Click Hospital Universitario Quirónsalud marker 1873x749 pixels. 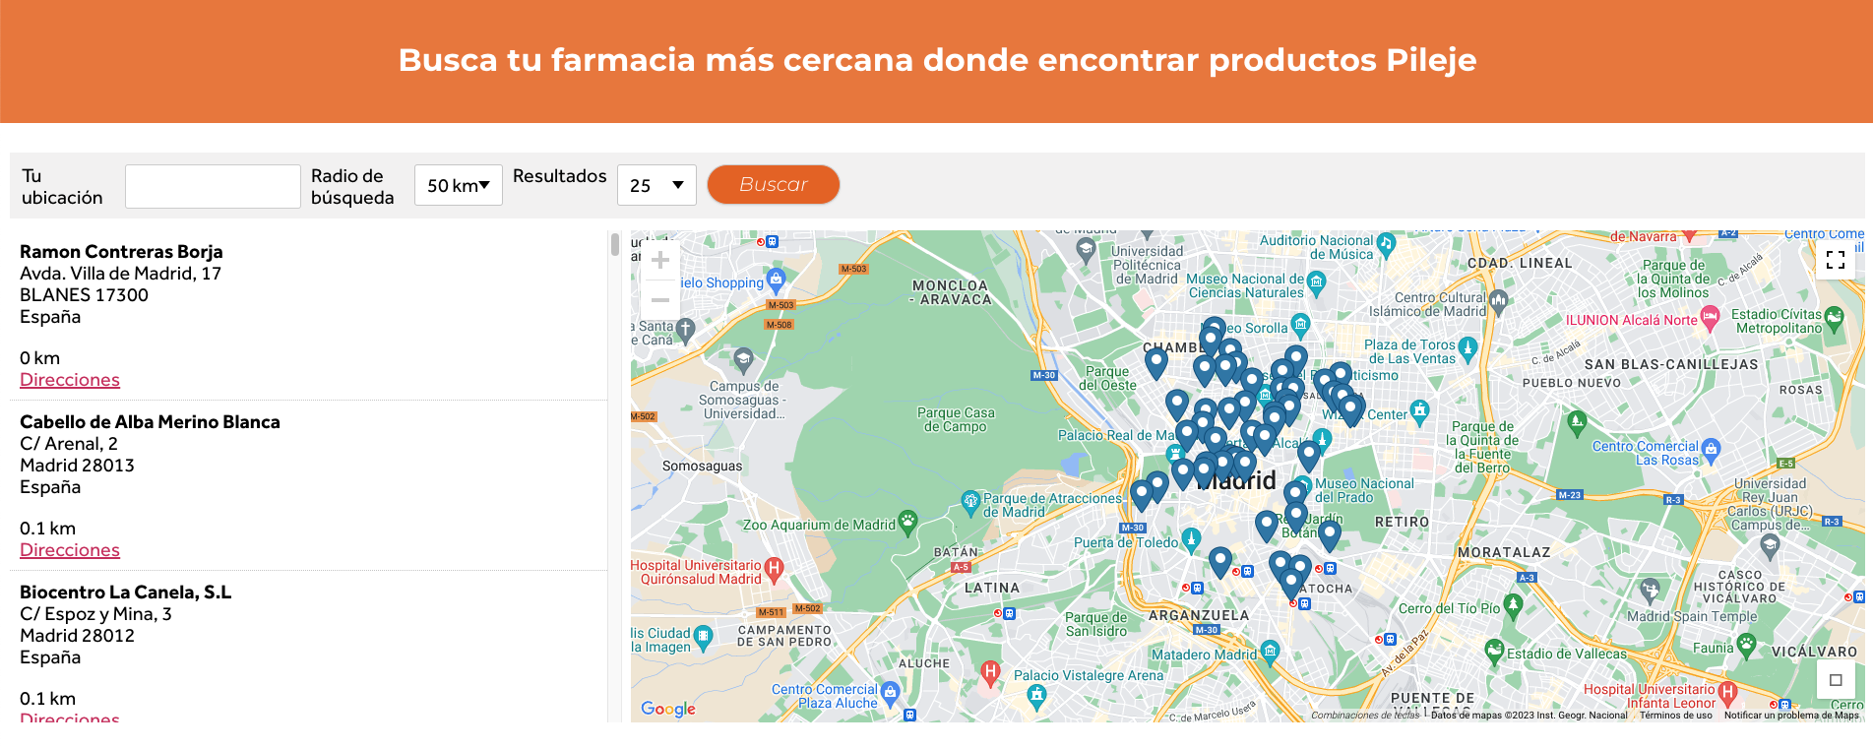click(774, 568)
